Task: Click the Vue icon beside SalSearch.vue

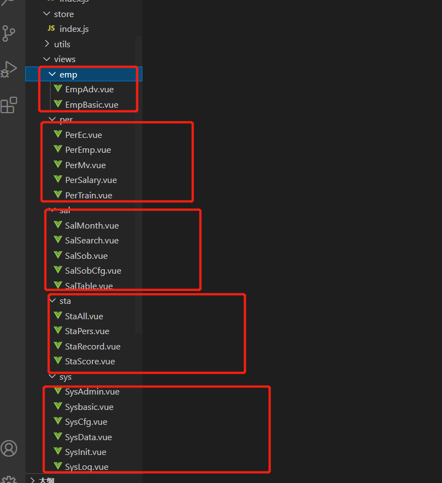Action: coord(58,240)
